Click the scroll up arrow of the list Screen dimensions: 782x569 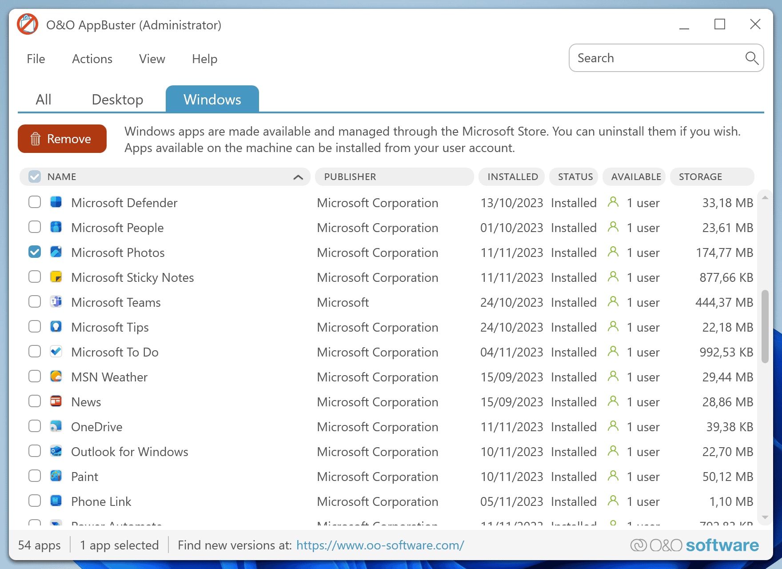(x=765, y=197)
